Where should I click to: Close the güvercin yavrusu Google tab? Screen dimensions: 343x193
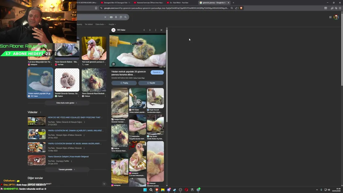tap(228, 3)
